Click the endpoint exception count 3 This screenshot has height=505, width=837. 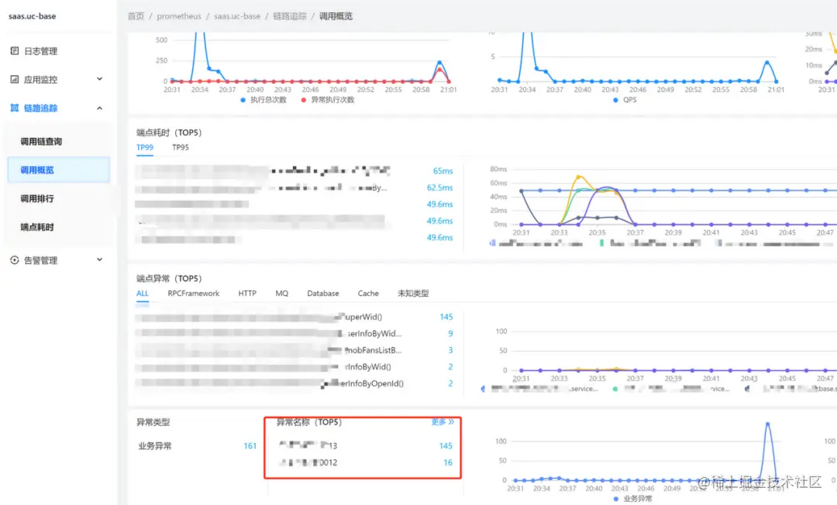tap(450, 350)
